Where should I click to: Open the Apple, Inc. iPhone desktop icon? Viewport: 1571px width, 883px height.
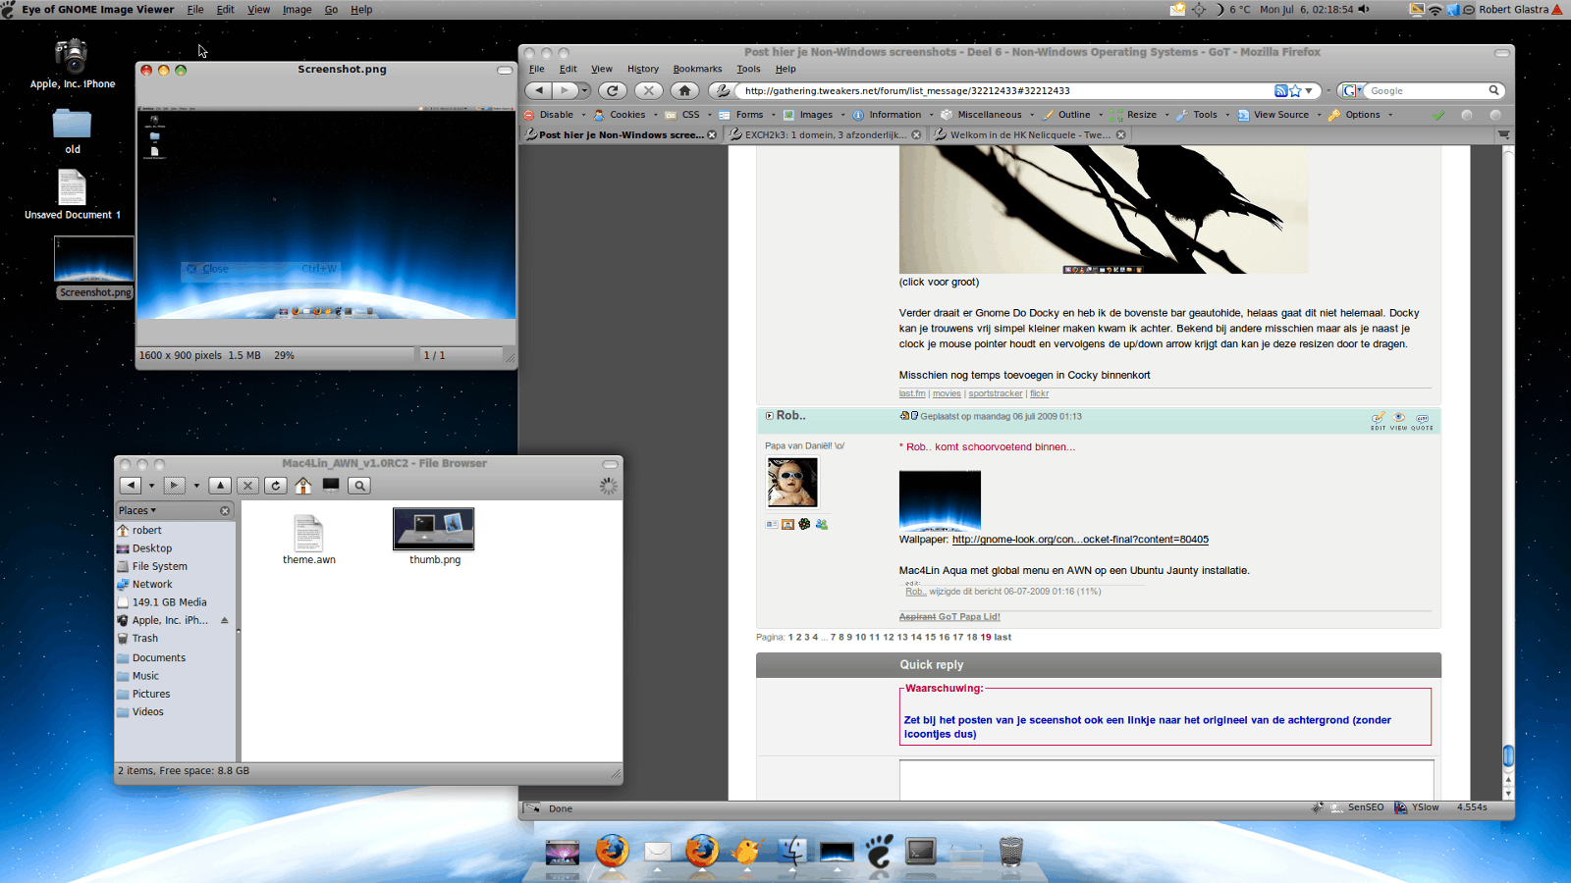72,64
